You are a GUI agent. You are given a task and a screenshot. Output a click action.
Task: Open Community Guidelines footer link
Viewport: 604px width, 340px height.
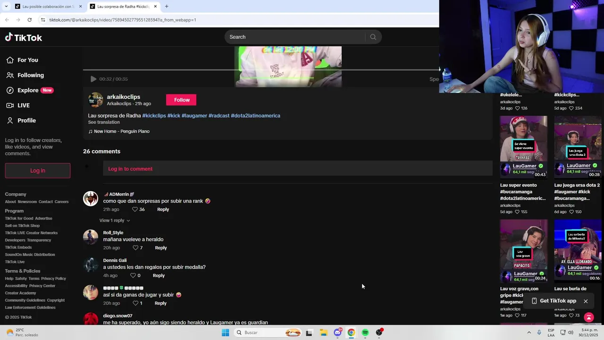click(25, 300)
